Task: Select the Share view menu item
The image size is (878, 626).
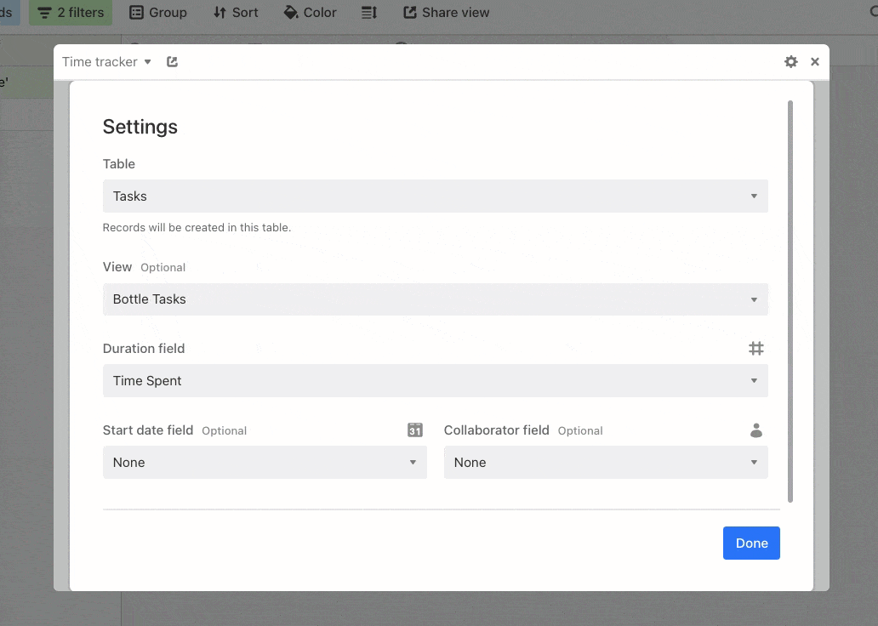Action: tap(446, 12)
